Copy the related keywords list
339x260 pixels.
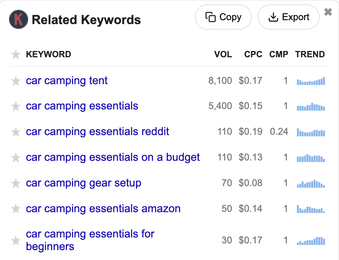(223, 17)
